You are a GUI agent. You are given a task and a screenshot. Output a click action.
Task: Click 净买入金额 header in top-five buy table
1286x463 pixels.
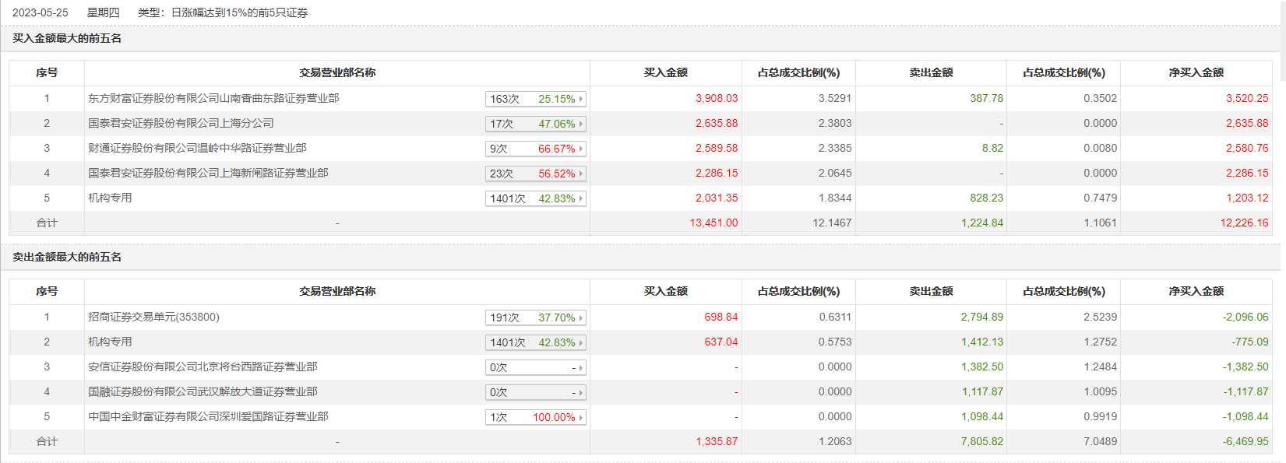pyautogui.click(x=1196, y=73)
